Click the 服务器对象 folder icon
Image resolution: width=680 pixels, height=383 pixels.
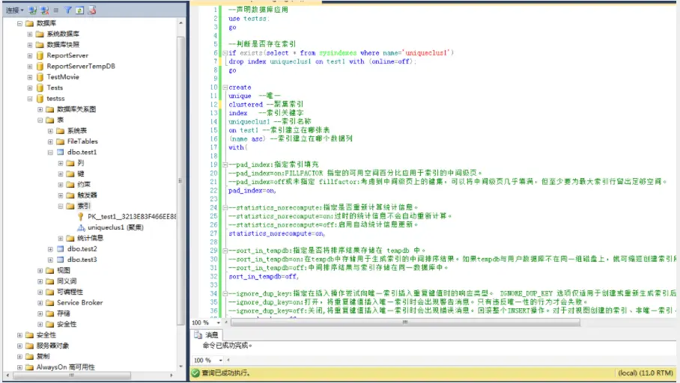click(x=29, y=346)
